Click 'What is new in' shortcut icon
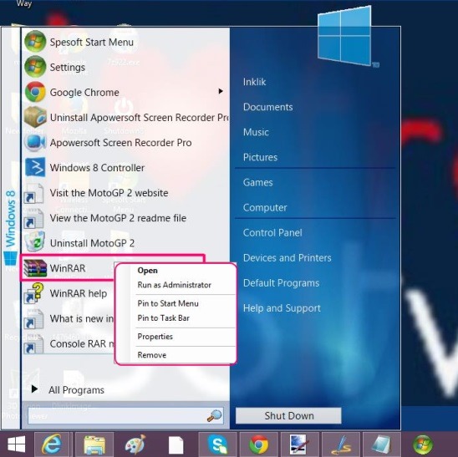 [x=34, y=318]
